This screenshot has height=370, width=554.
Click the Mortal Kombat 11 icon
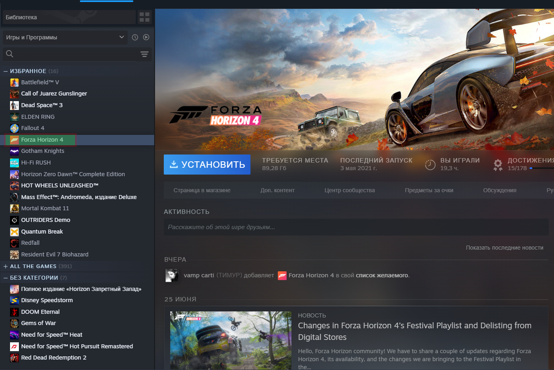(x=14, y=209)
